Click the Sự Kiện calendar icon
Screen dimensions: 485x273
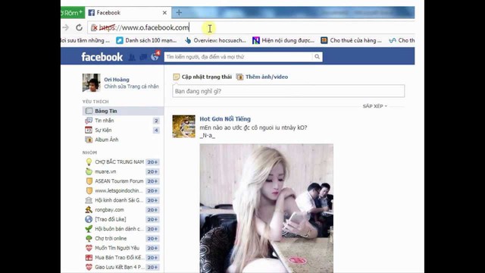(89, 130)
